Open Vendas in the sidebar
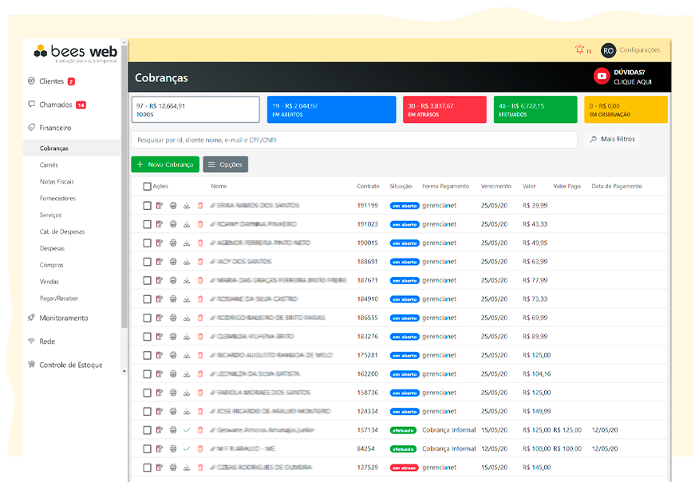699x482 pixels. (49, 282)
